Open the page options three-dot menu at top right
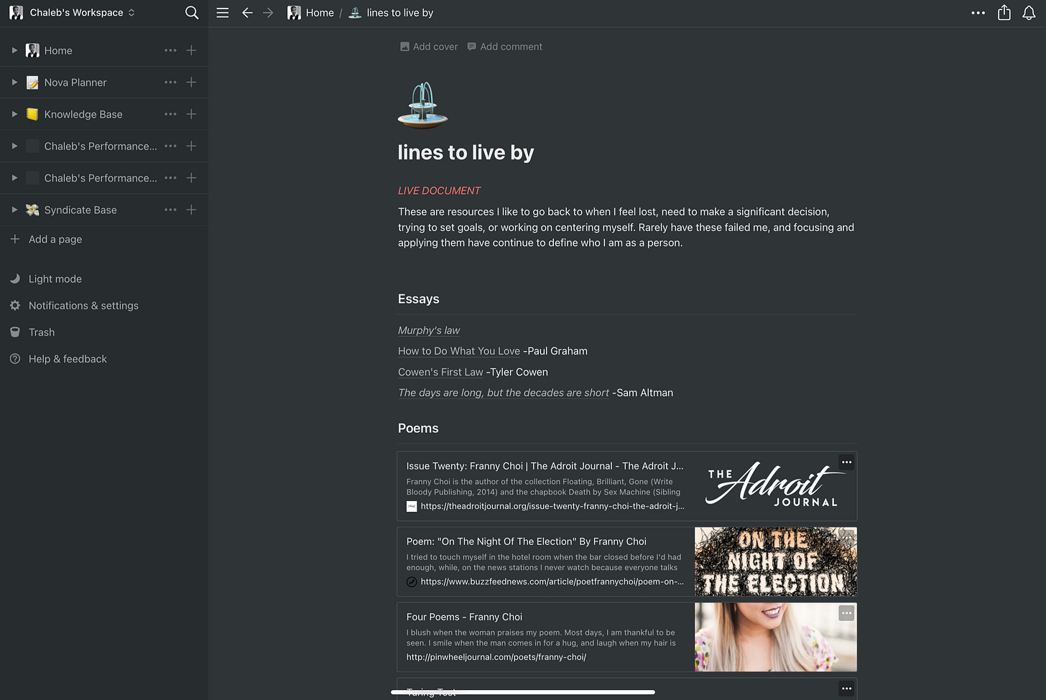 978,13
